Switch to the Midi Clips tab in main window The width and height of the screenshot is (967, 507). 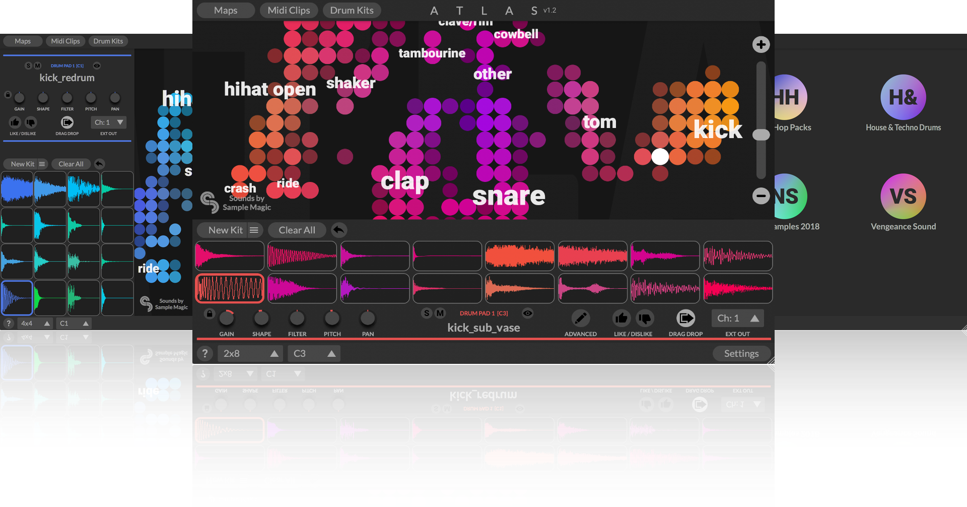[289, 10]
